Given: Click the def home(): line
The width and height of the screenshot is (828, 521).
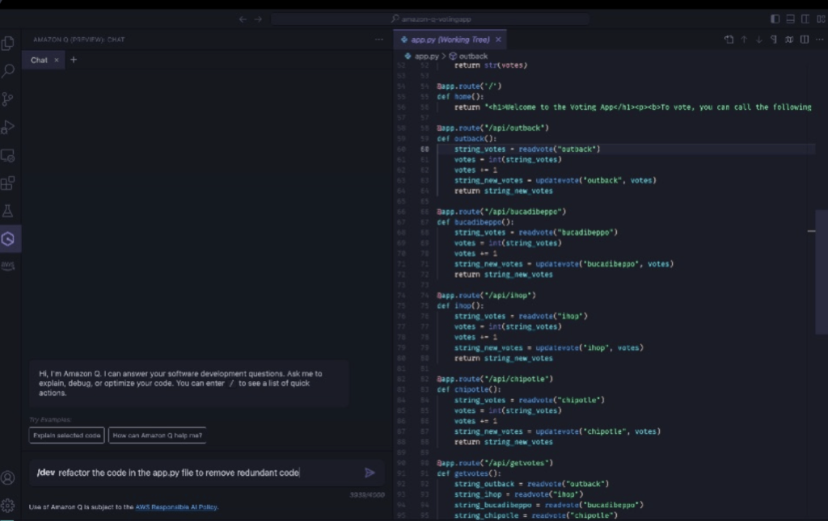Looking at the screenshot, I should (460, 97).
